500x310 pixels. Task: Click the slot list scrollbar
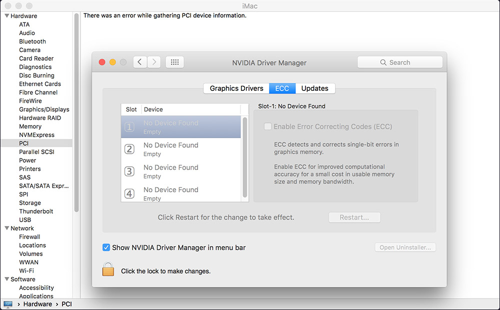pyautogui.click(x=245, y=158)
